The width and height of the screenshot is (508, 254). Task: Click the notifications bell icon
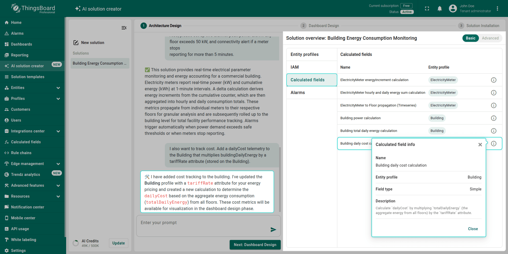pyautogui.click(x=439, y=9)
